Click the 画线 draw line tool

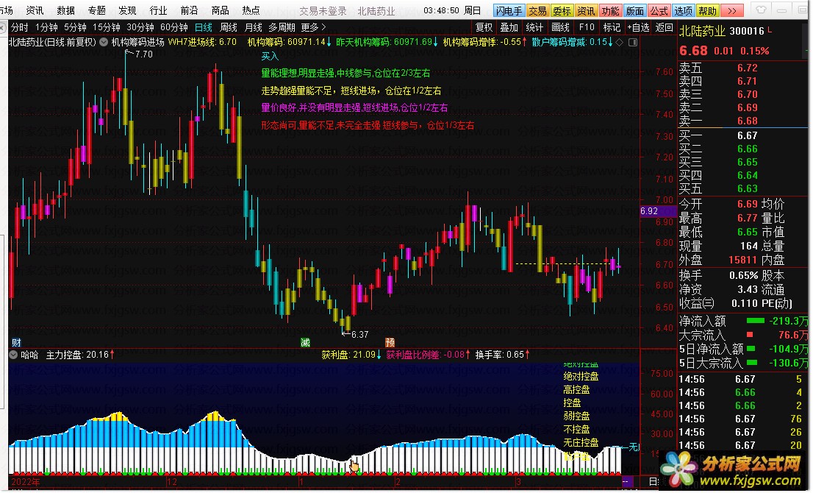tap(560, 27)
